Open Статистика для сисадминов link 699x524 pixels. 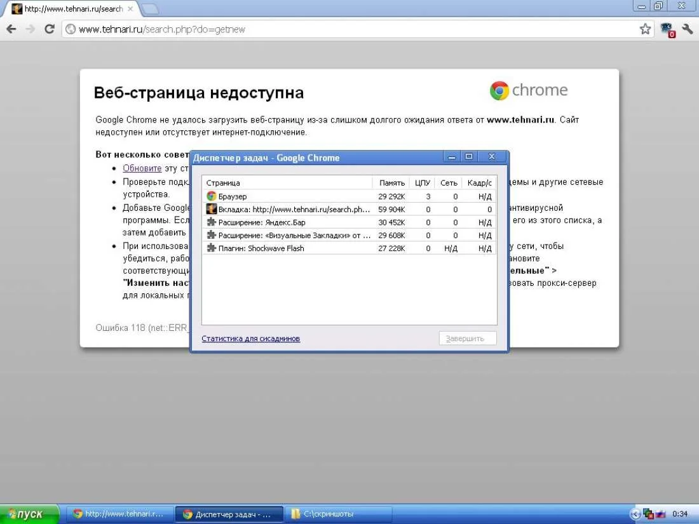coord(250,339)
